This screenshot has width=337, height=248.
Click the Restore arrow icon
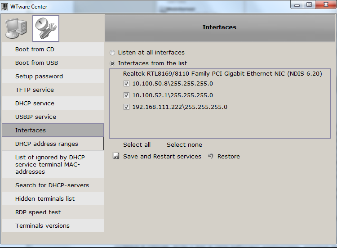coord(211,156)
